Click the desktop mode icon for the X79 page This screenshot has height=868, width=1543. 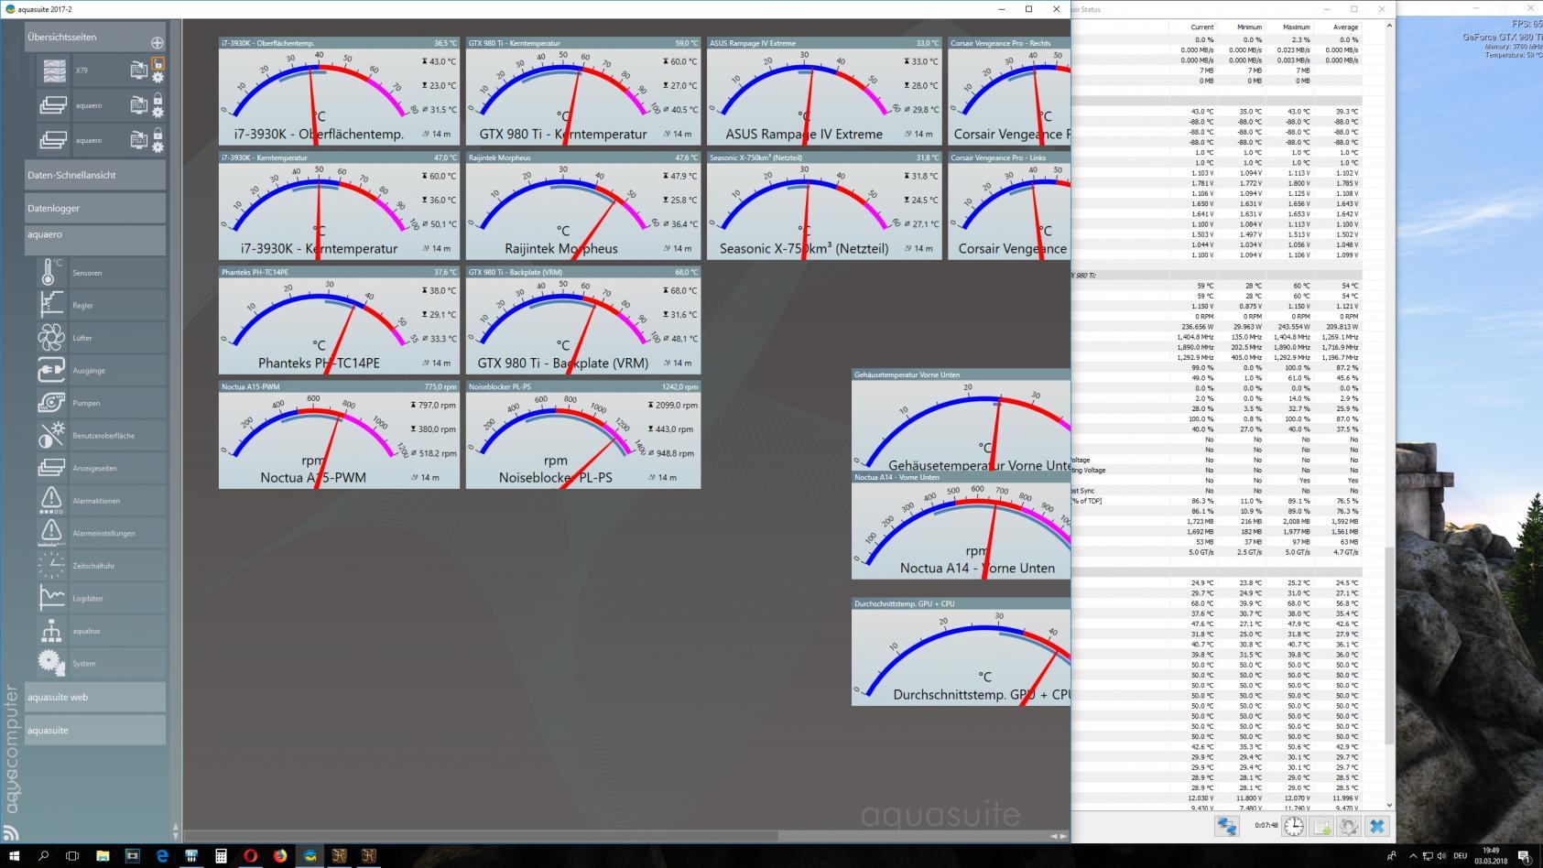(x=138, y=71)
